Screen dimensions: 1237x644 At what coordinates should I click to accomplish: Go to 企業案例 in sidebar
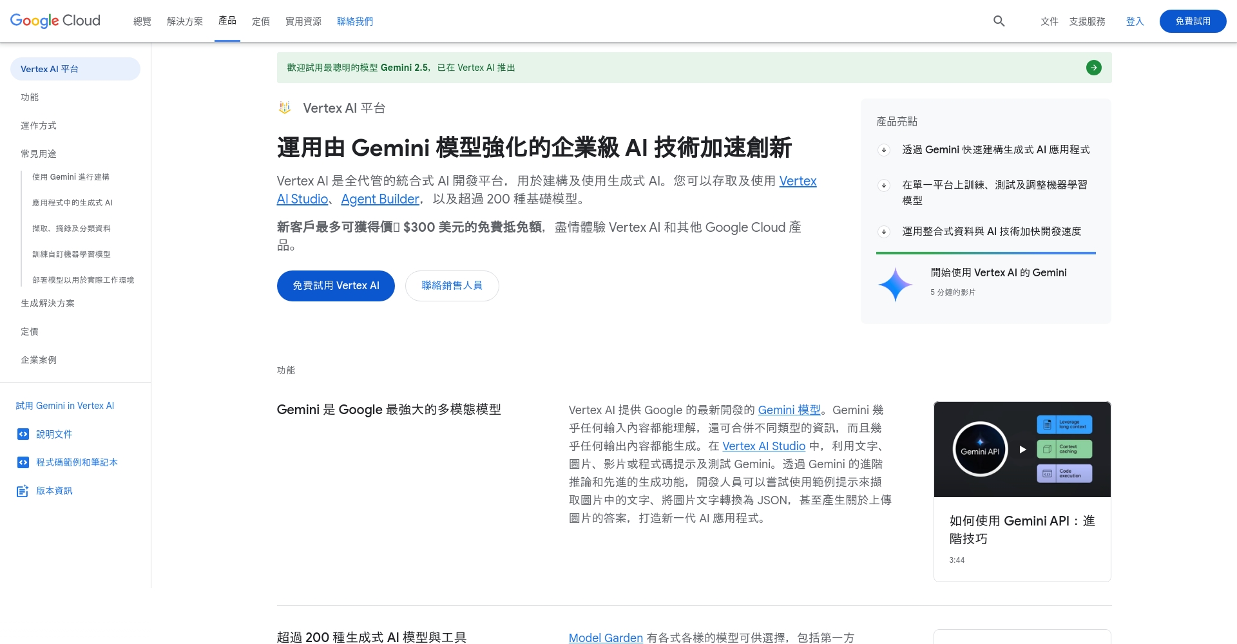39,360
